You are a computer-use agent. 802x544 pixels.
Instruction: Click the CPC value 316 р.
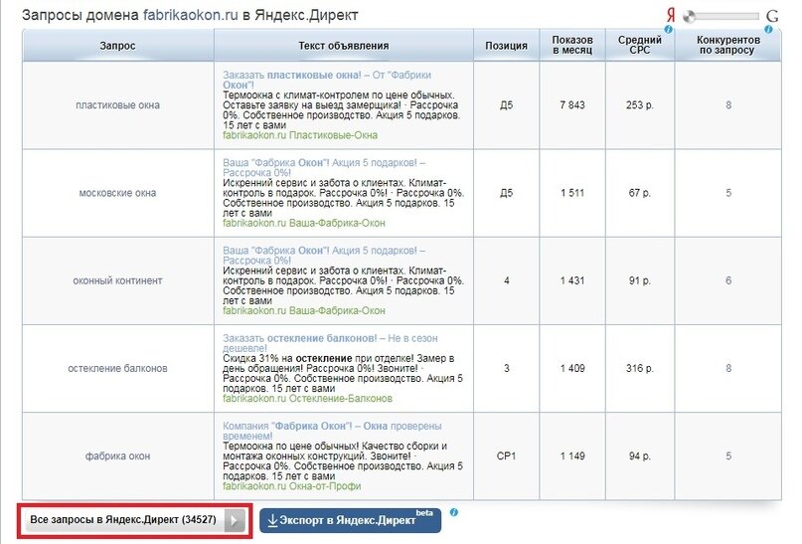pyautogui.click(x=640, y=368)
